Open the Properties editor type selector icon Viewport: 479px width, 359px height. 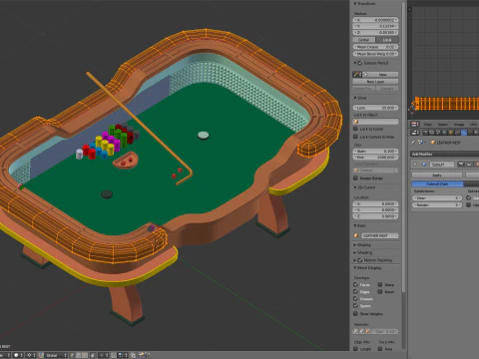click(x=415, y=133)
